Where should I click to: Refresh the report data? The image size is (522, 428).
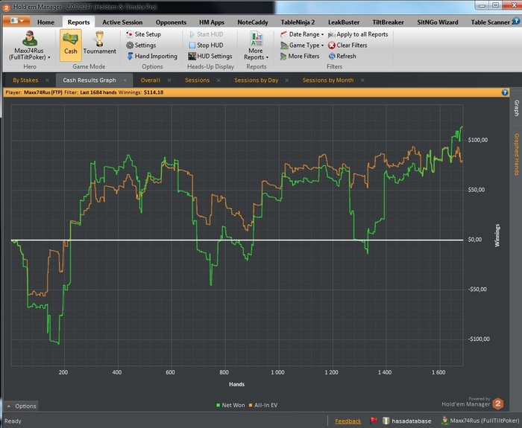[342, 56]
